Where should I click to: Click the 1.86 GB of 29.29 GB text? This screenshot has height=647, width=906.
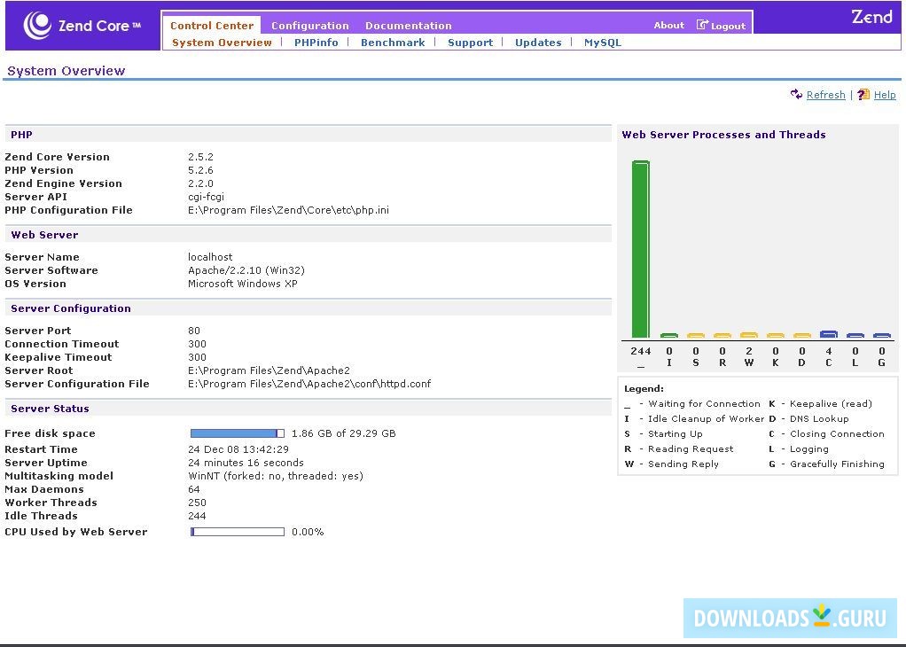pyautogui.click(x=344, y=433)
